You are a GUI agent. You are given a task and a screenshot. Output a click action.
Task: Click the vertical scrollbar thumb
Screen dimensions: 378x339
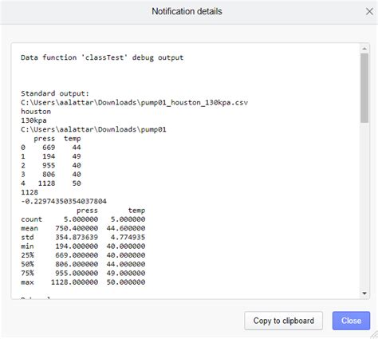tap(364, 88)
